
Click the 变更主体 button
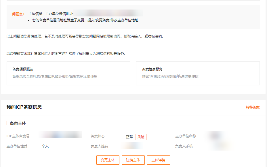pos(108,160)
